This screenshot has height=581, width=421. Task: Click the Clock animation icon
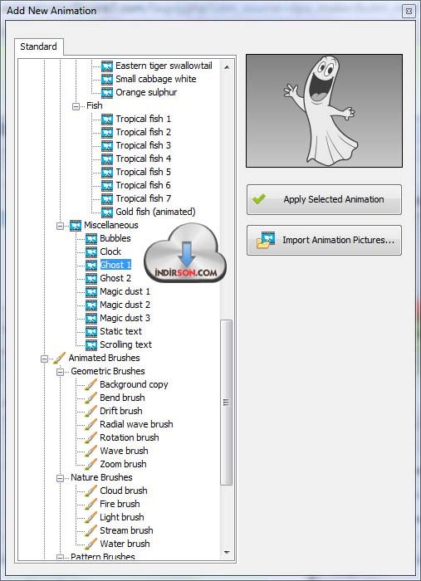pyautogui.click(x=91, y=252)
